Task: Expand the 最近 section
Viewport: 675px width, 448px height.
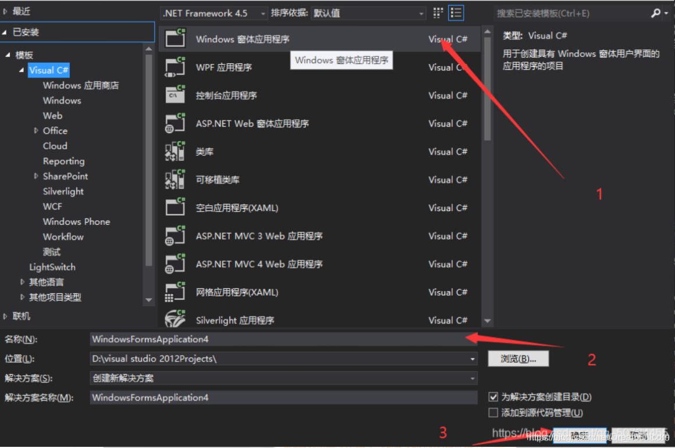Action: pos(5,12)
